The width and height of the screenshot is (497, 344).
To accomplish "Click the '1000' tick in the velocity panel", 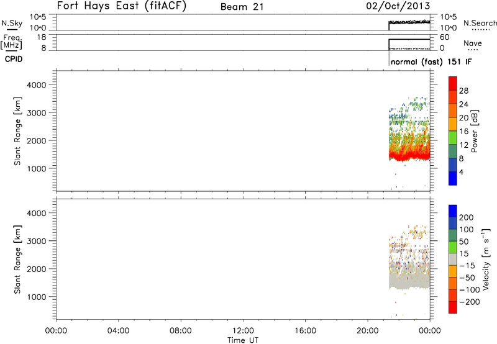I will point(37,297).
